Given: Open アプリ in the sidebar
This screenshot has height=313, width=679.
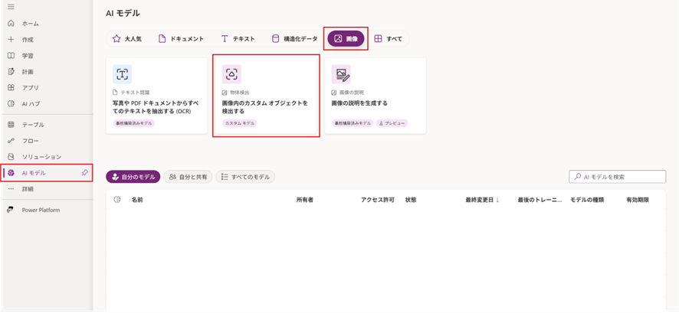Looking at the screenshot, I should click(31, 88).
